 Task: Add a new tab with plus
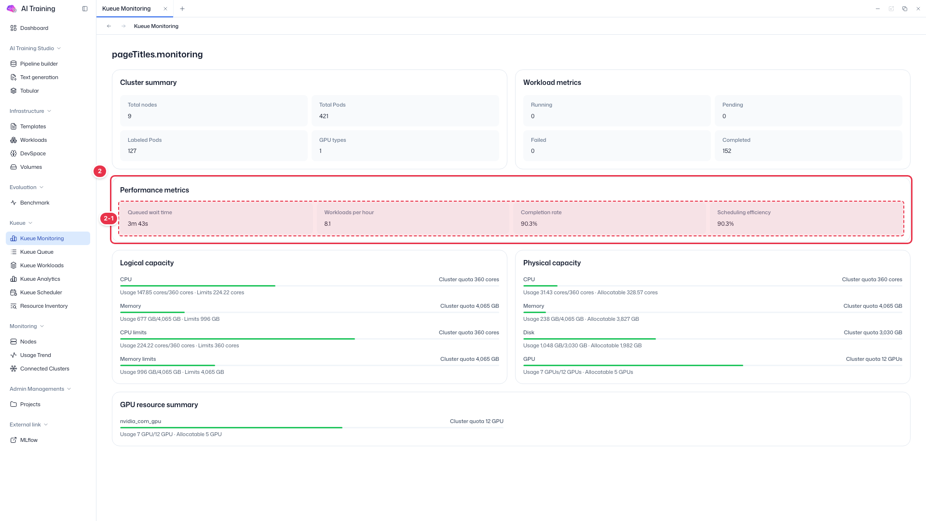point(182,9)
